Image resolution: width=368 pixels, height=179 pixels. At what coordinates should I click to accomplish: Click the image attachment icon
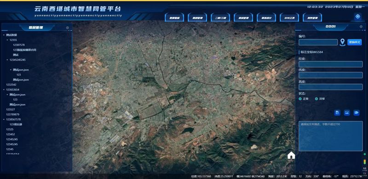347,113
